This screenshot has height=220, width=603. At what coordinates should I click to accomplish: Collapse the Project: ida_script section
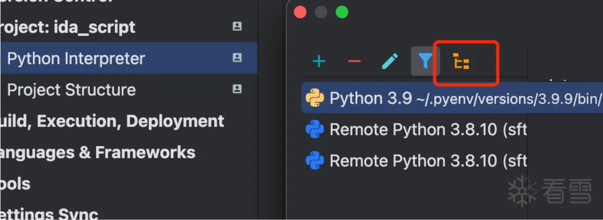pos(68,27)
